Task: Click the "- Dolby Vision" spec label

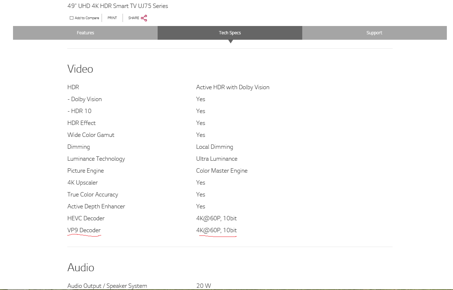Action: 84,99
